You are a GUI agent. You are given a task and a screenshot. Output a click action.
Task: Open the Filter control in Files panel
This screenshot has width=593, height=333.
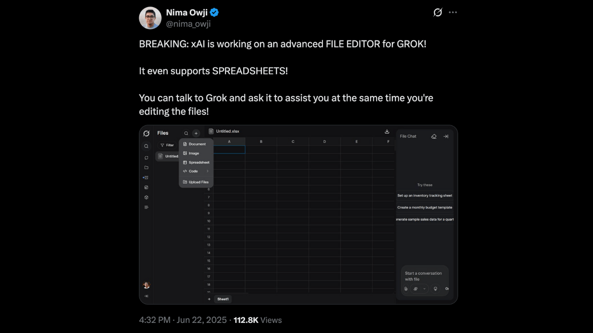(167, 145)
